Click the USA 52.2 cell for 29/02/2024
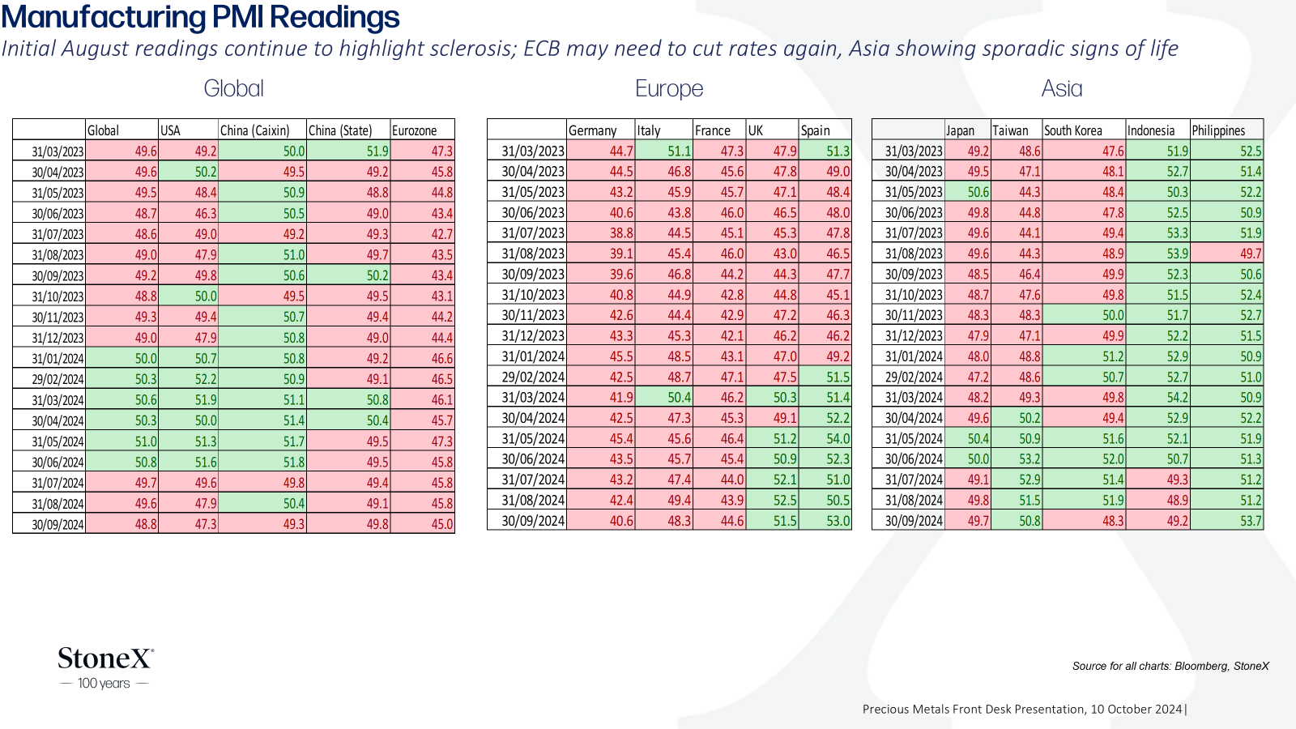The width and height of the screenshot is (1296, 729). 188,378
